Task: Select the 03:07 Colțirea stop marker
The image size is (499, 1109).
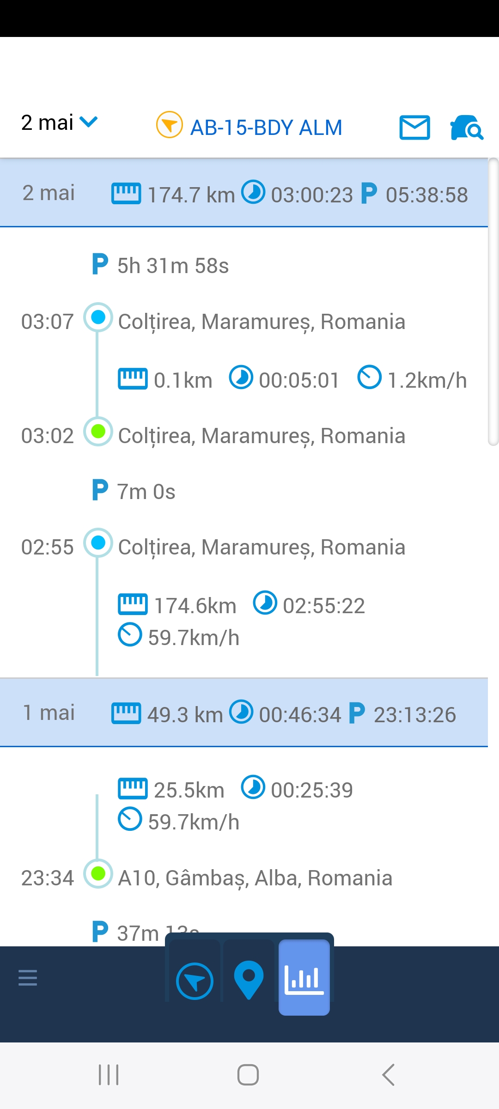Action: click(98, 317)
